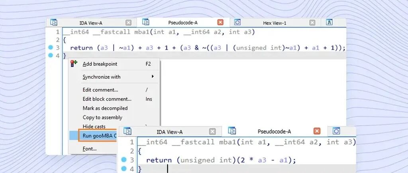The width and height of the screenshot is (408, 173).
Task: Select the Pseudocode-A tab in the upper window
Action: click(182, 23)
